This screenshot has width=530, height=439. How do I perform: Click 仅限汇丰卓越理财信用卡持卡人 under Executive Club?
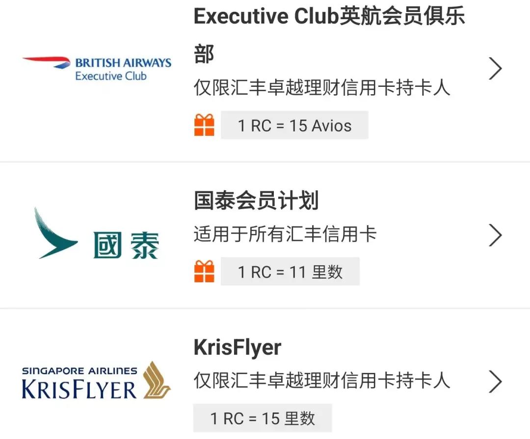(322, 88)
